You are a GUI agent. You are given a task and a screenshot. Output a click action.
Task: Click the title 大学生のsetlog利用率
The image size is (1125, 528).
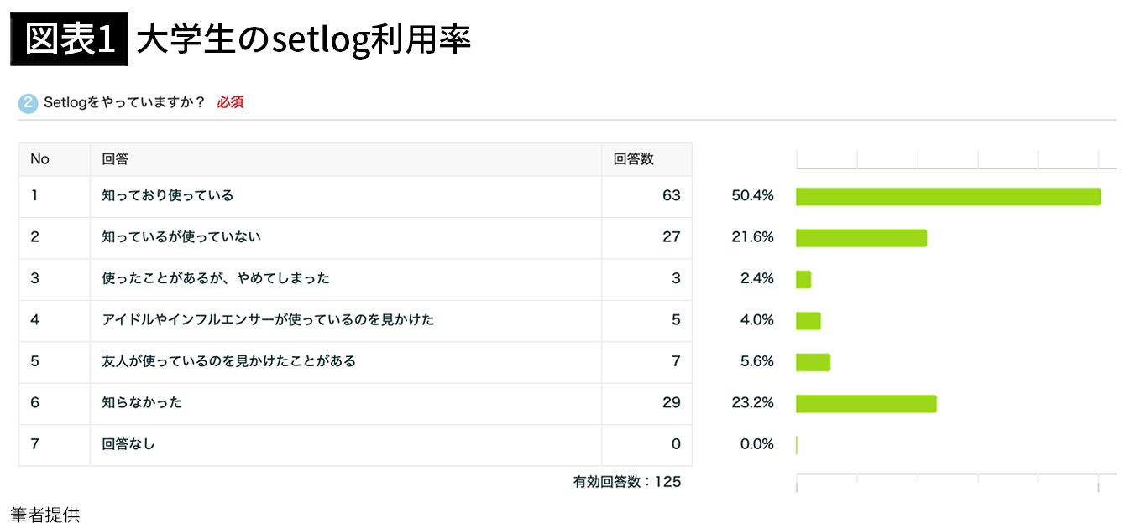[303, 39]
